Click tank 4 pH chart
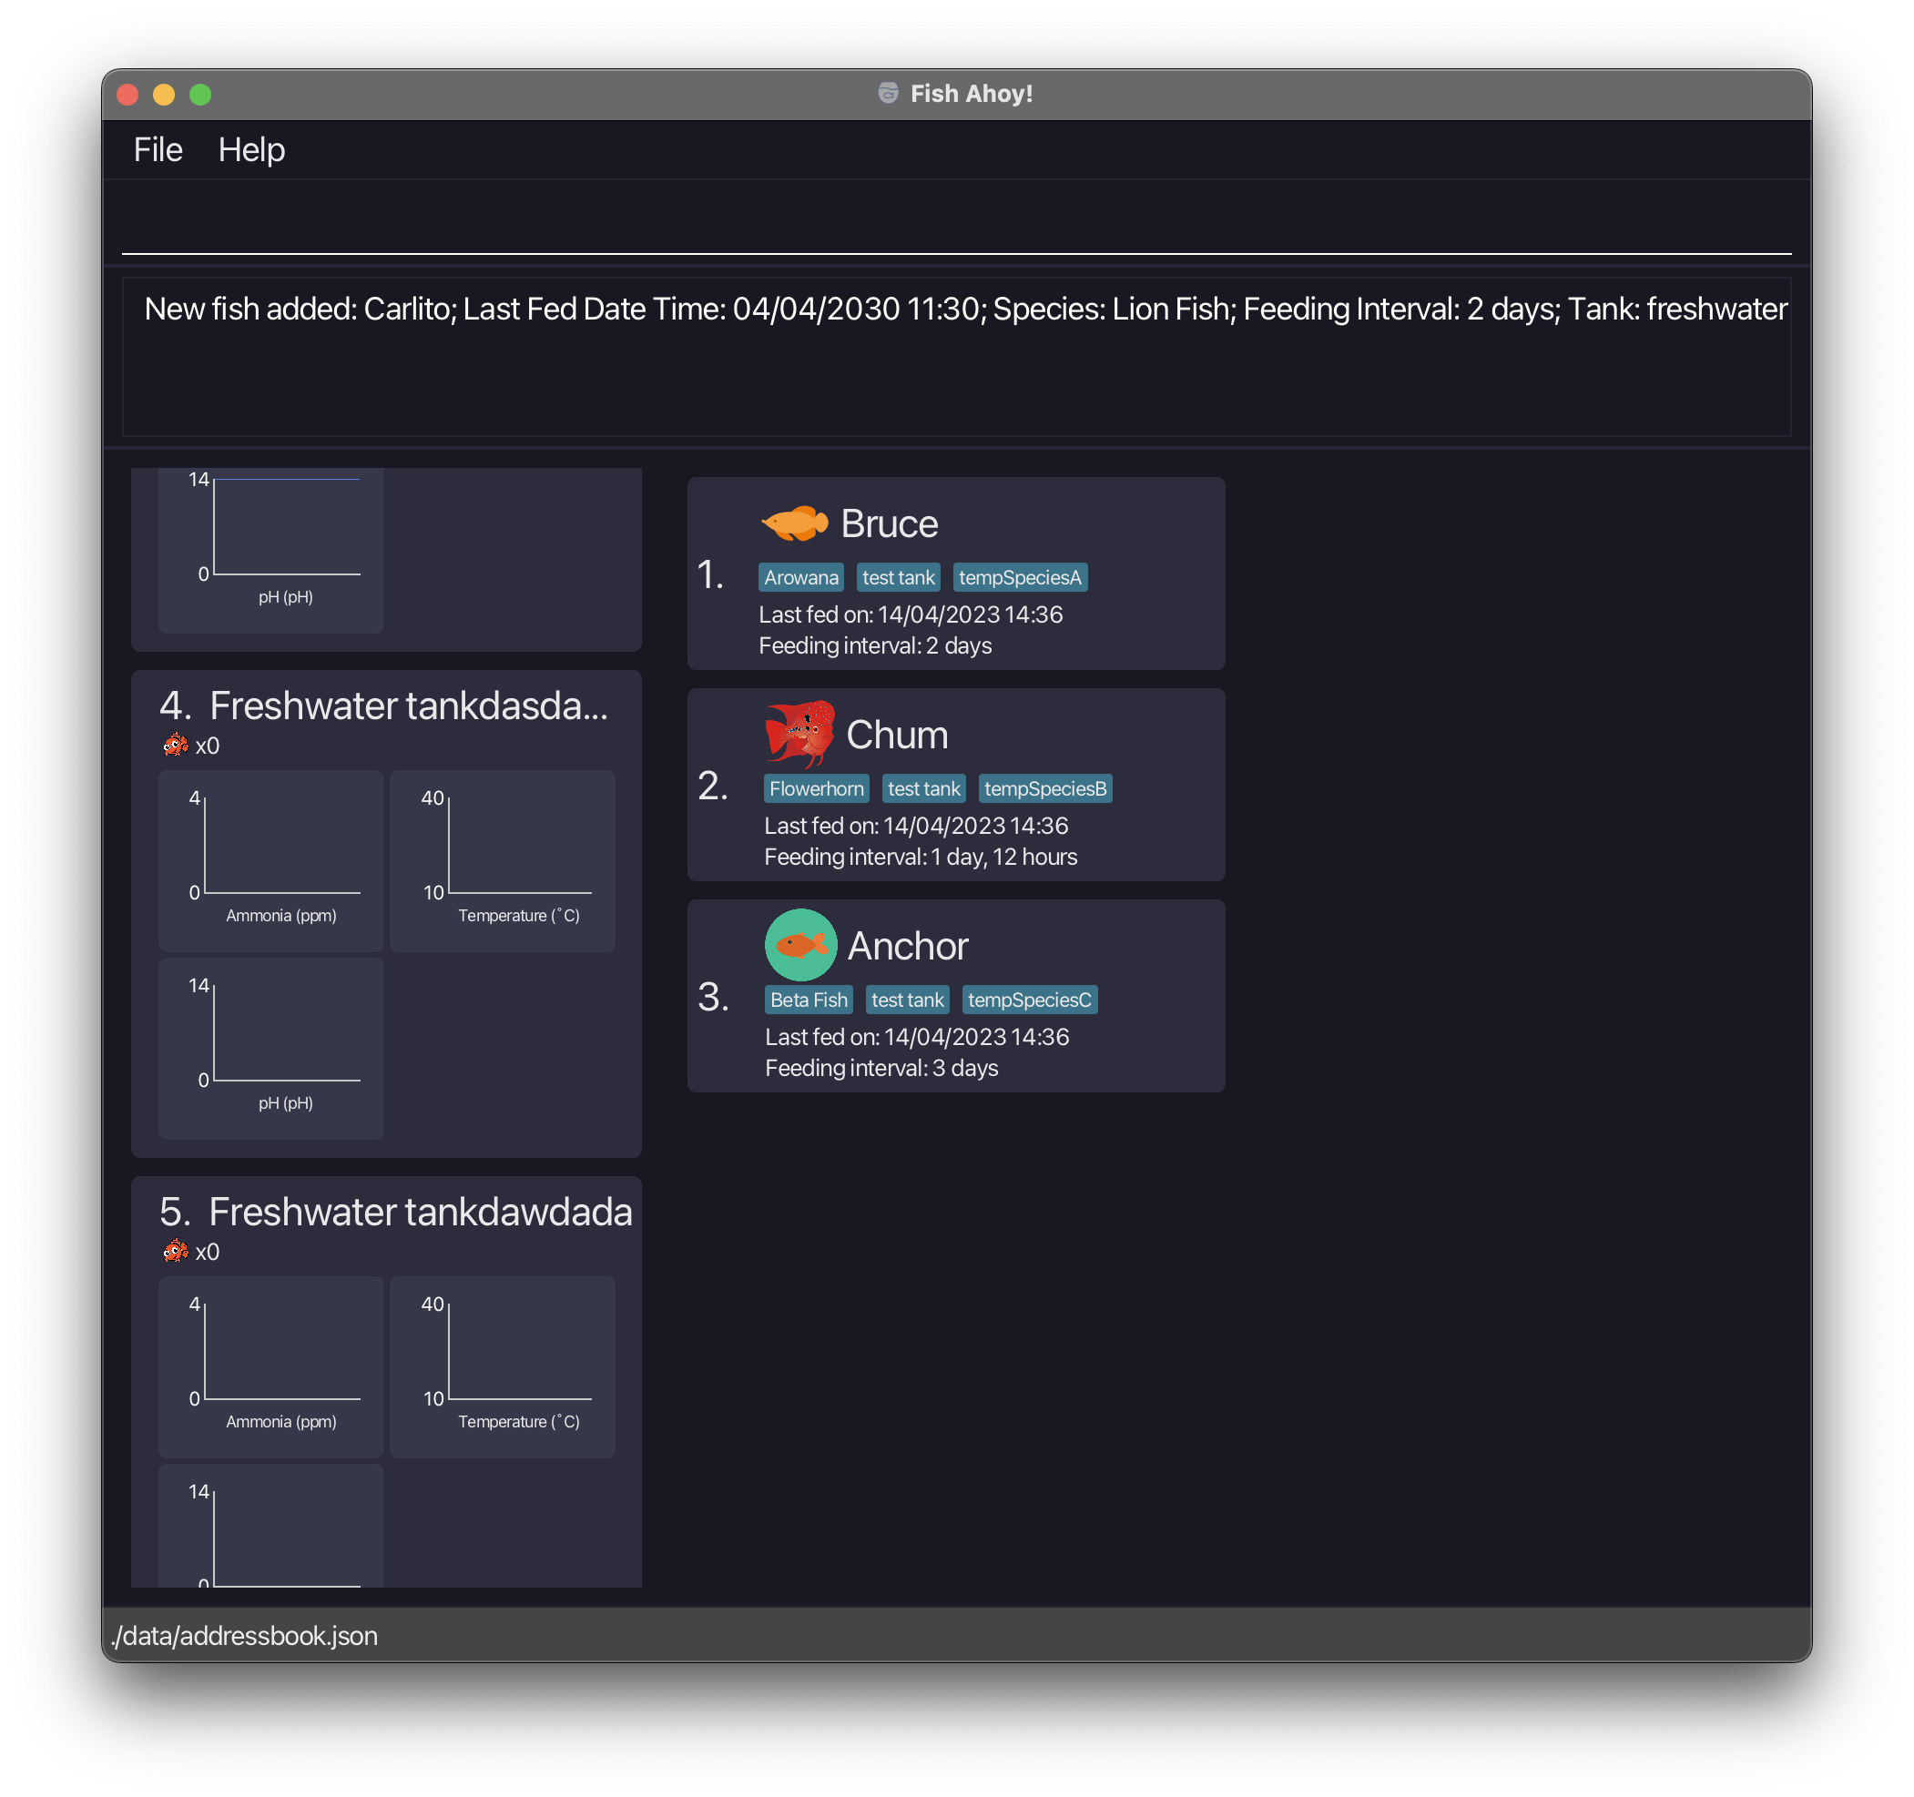Screen dimensions: 1914x1797 [271, 1047]
